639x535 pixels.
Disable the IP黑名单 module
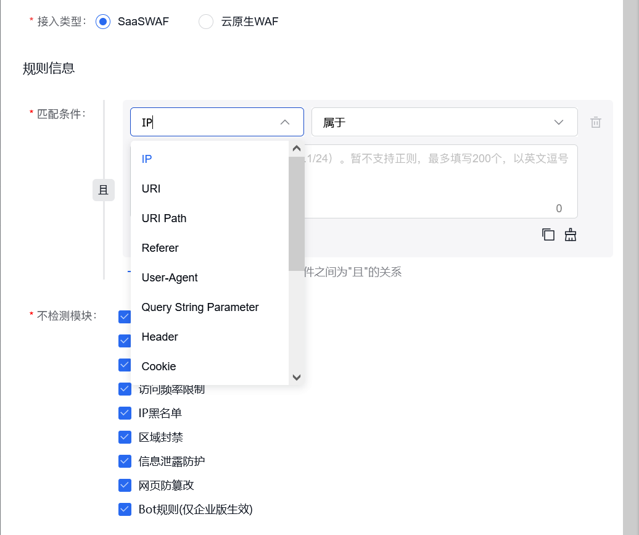124,412
